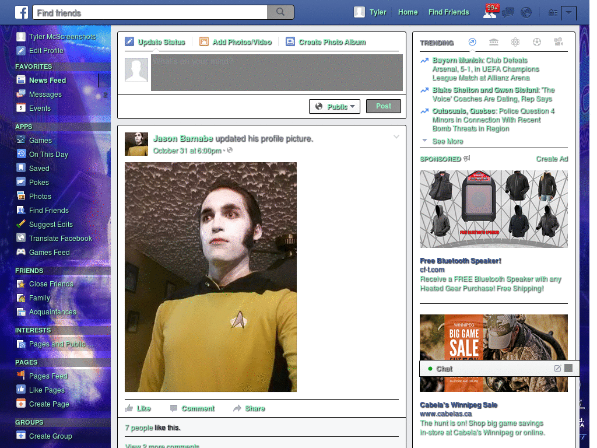Screen dimensions: 597x448
Task: Open the notifications globe icon
Action: click(526, 13)
